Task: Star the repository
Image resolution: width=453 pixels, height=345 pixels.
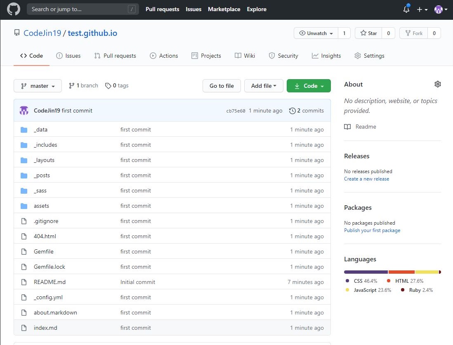Action: pos(369,33)
